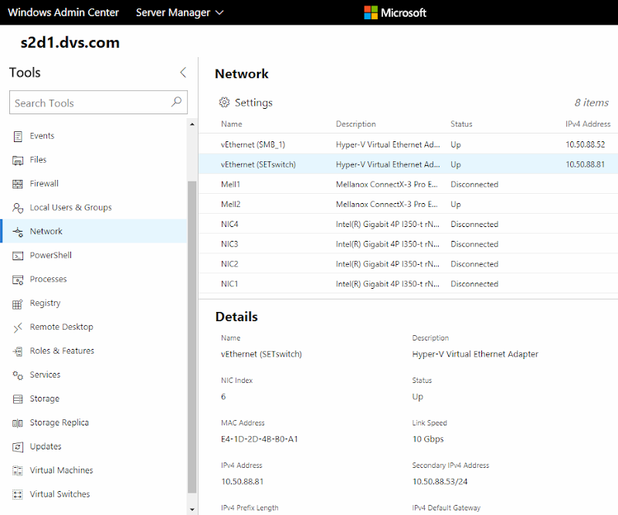This screenshot has height=515, width=618.
Task: Select the vEthernet (SETswitch) adapter row
Action: point(408,164)
